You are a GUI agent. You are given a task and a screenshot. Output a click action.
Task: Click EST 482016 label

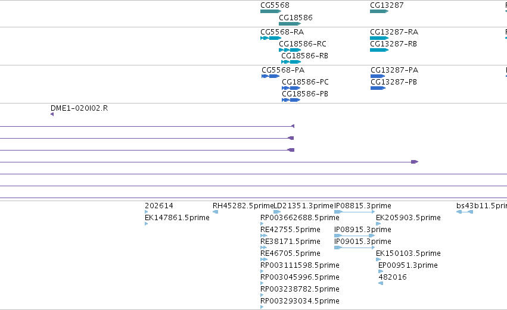point(393,277)
